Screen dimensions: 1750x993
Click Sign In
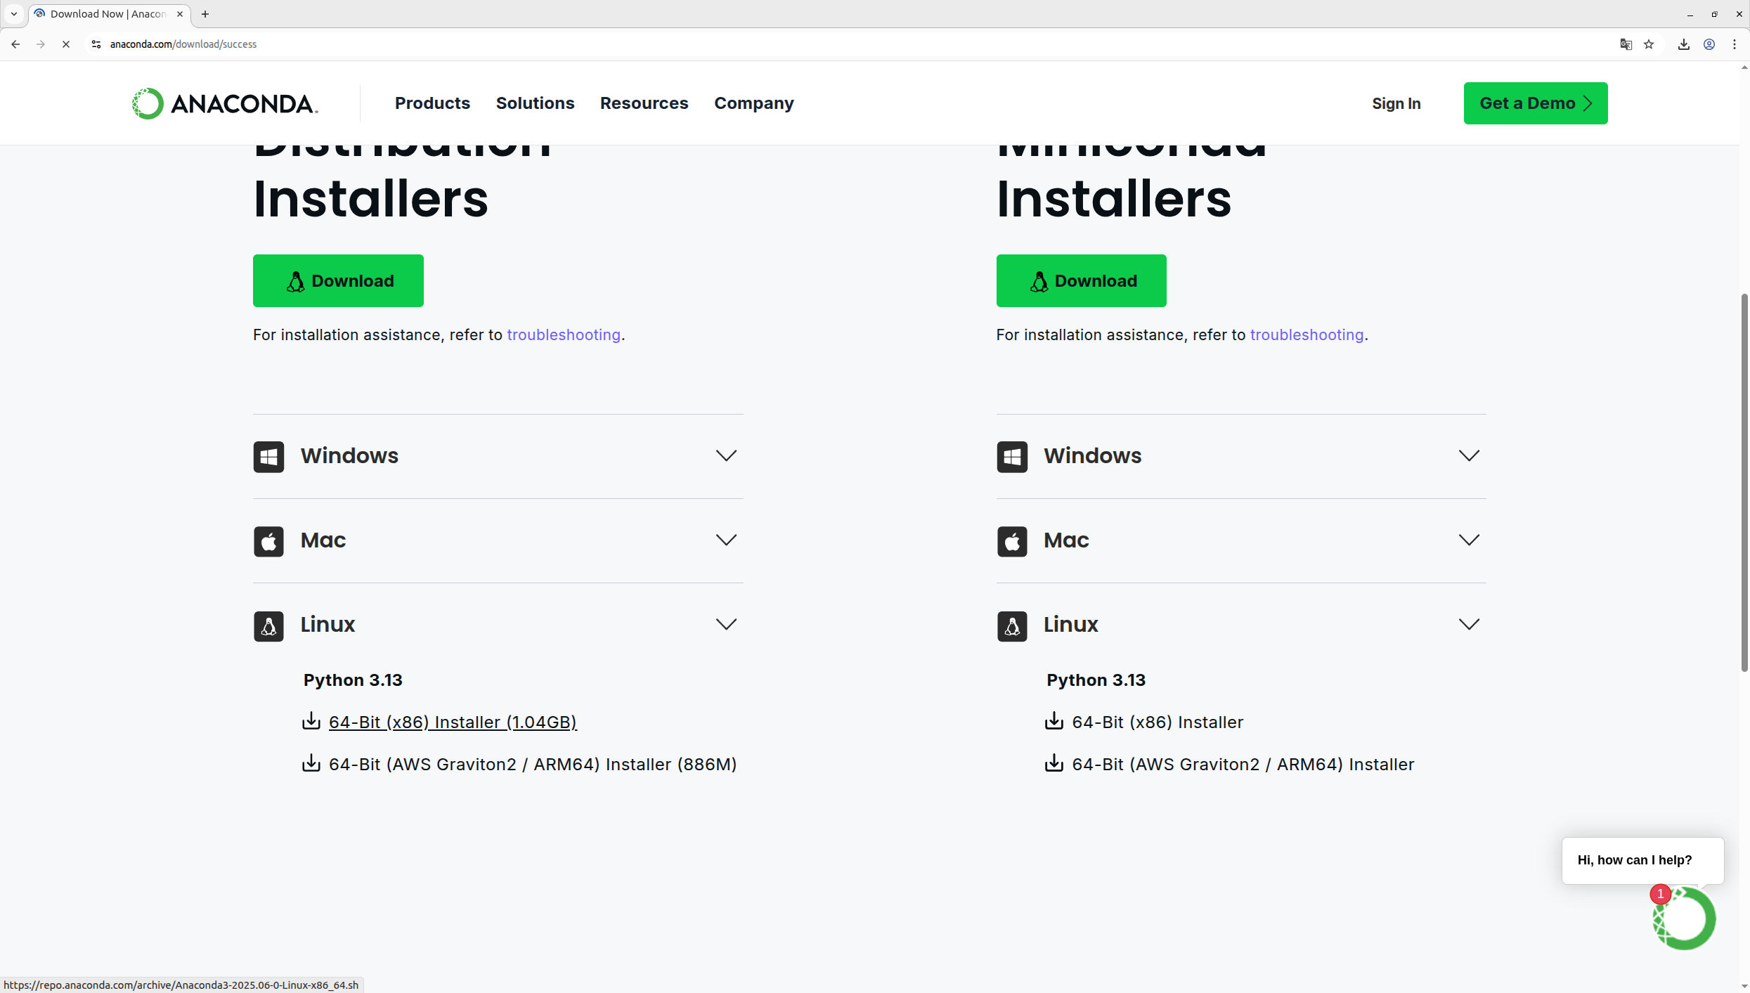1396,103
